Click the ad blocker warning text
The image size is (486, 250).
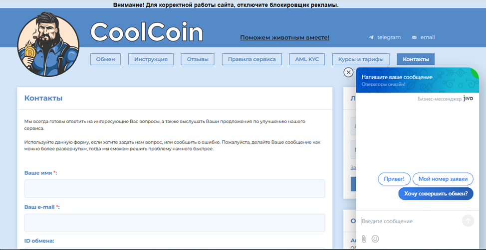[226, 5]
